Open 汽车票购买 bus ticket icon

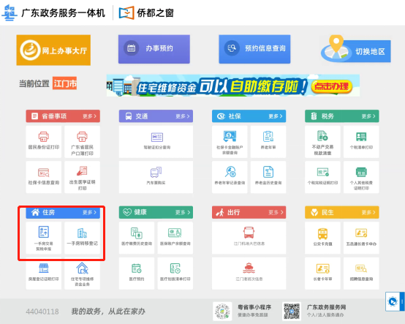click(156, 173)
